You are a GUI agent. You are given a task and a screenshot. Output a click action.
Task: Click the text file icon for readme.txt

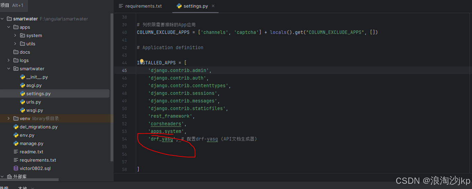16,152
